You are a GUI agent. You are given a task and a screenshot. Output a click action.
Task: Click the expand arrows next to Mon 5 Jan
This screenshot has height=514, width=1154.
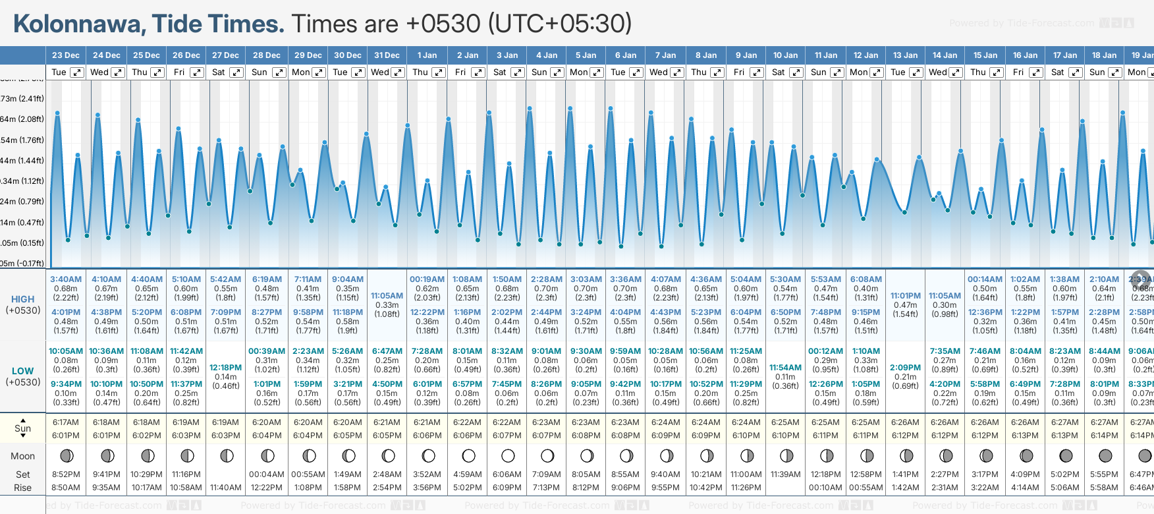tap(597, 72)
